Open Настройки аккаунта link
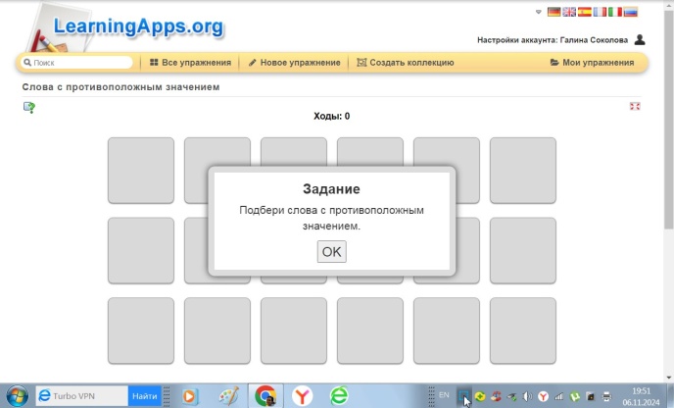The height and width of the screenshot is (408, 674). pos(553,40)
